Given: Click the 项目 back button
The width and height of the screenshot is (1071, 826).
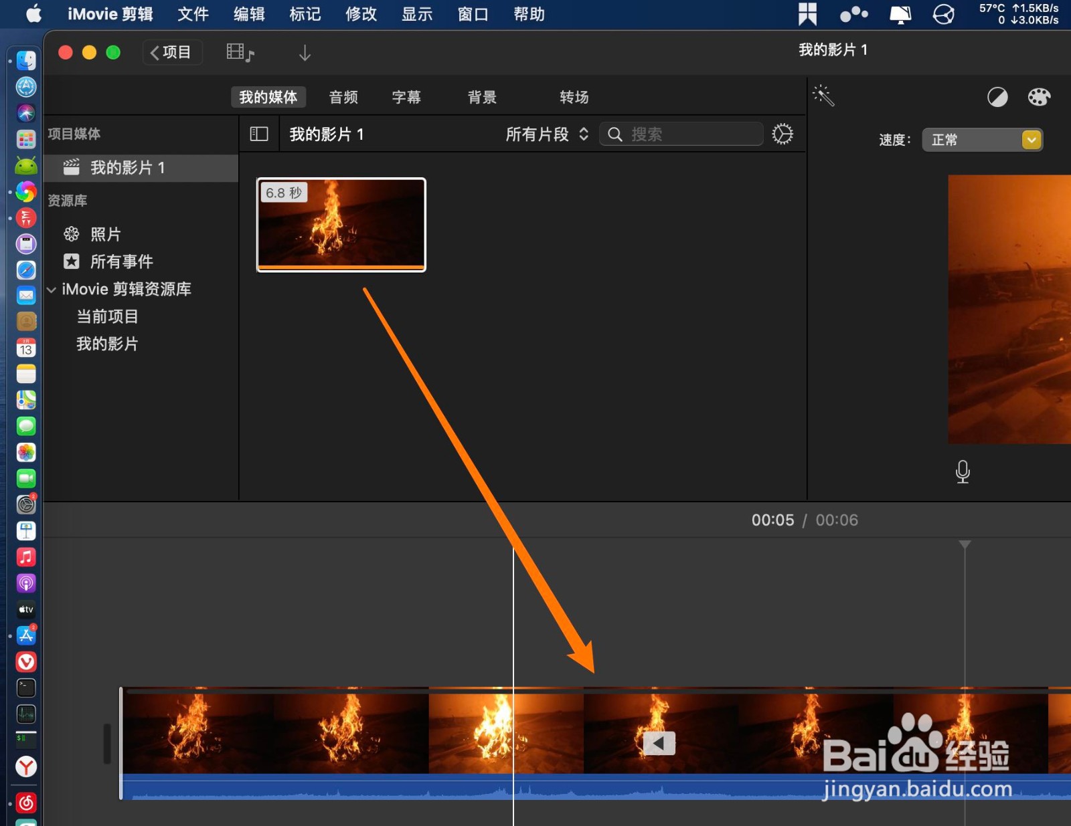Looking at the screenshot, I should tap(172, 51).
